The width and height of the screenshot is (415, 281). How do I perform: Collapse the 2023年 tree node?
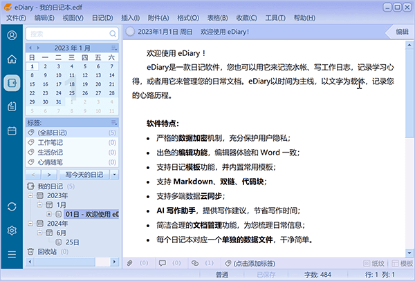point(30,195)
